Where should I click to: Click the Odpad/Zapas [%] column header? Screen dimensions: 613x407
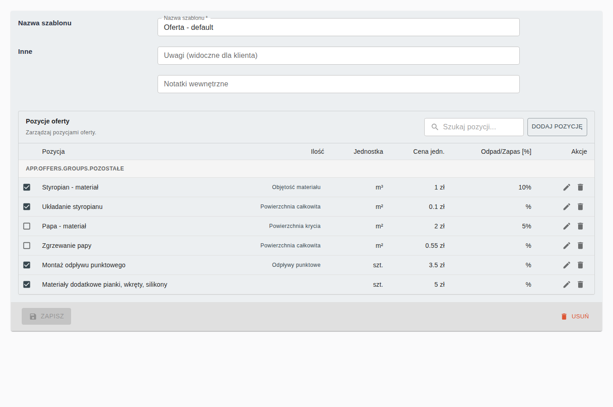(506, 151)
